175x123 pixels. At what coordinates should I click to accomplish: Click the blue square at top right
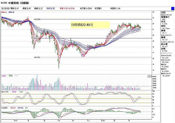click(173, 8)
